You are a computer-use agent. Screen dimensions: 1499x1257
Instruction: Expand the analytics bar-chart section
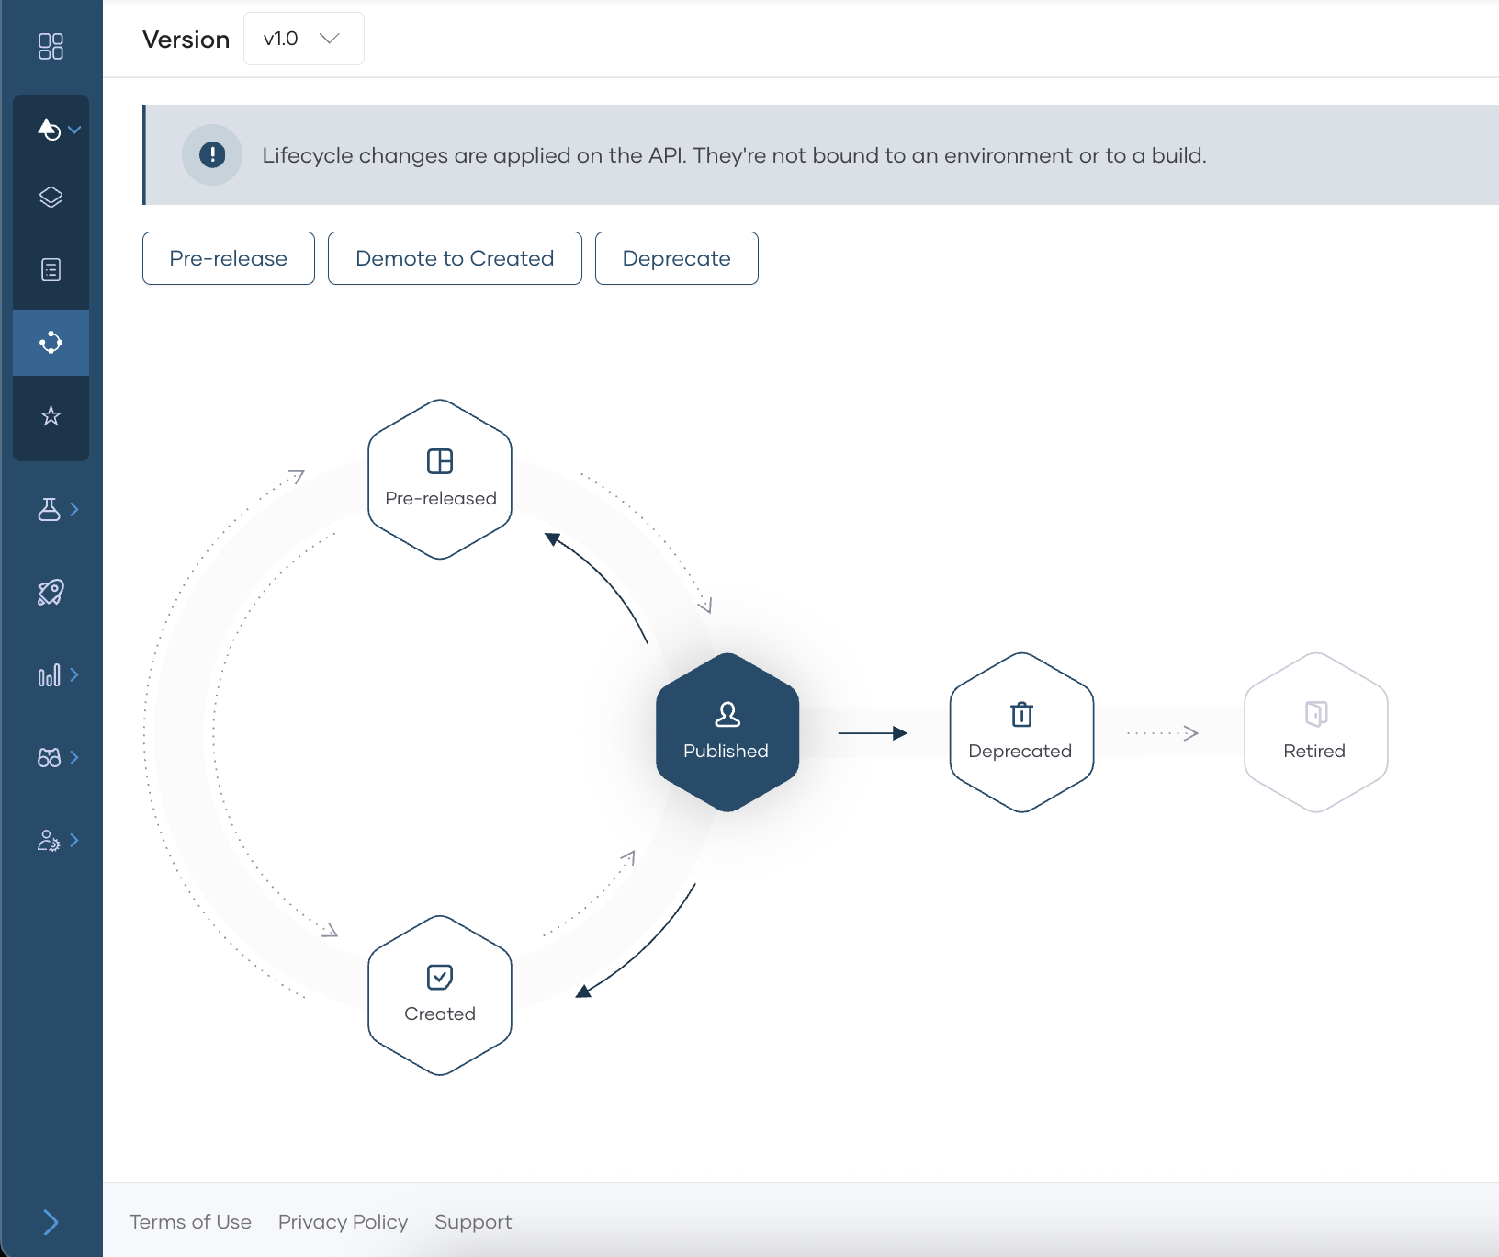click(51, 674)
